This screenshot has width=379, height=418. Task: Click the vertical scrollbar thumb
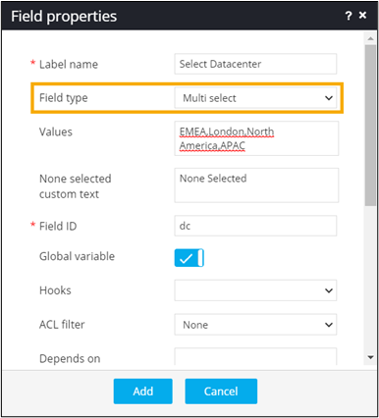coord(370,126)
